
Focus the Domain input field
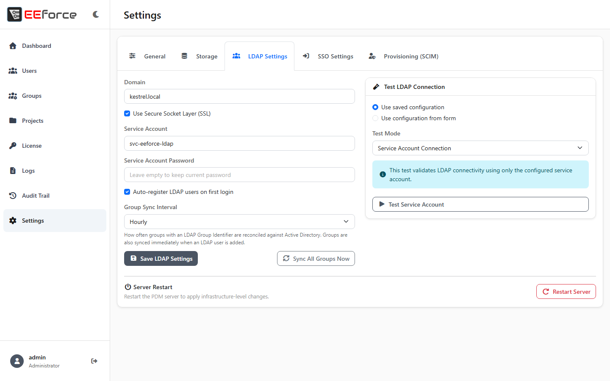239,97
